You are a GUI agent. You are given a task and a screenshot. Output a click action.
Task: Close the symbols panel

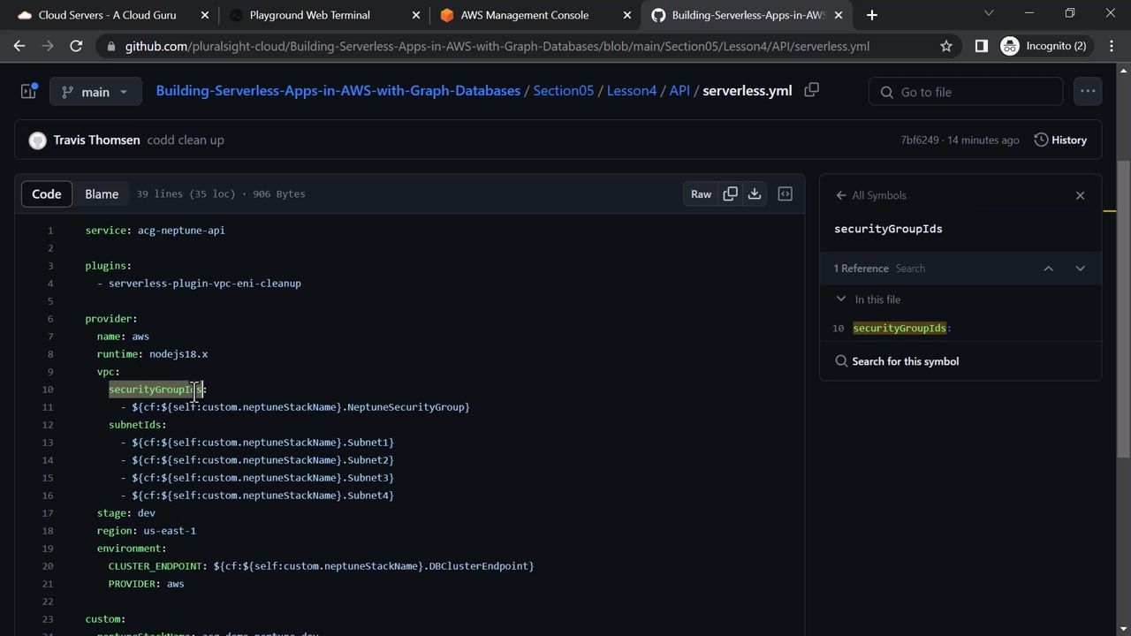[1080, 195]
